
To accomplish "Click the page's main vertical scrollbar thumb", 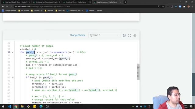I will coord(193,84).
